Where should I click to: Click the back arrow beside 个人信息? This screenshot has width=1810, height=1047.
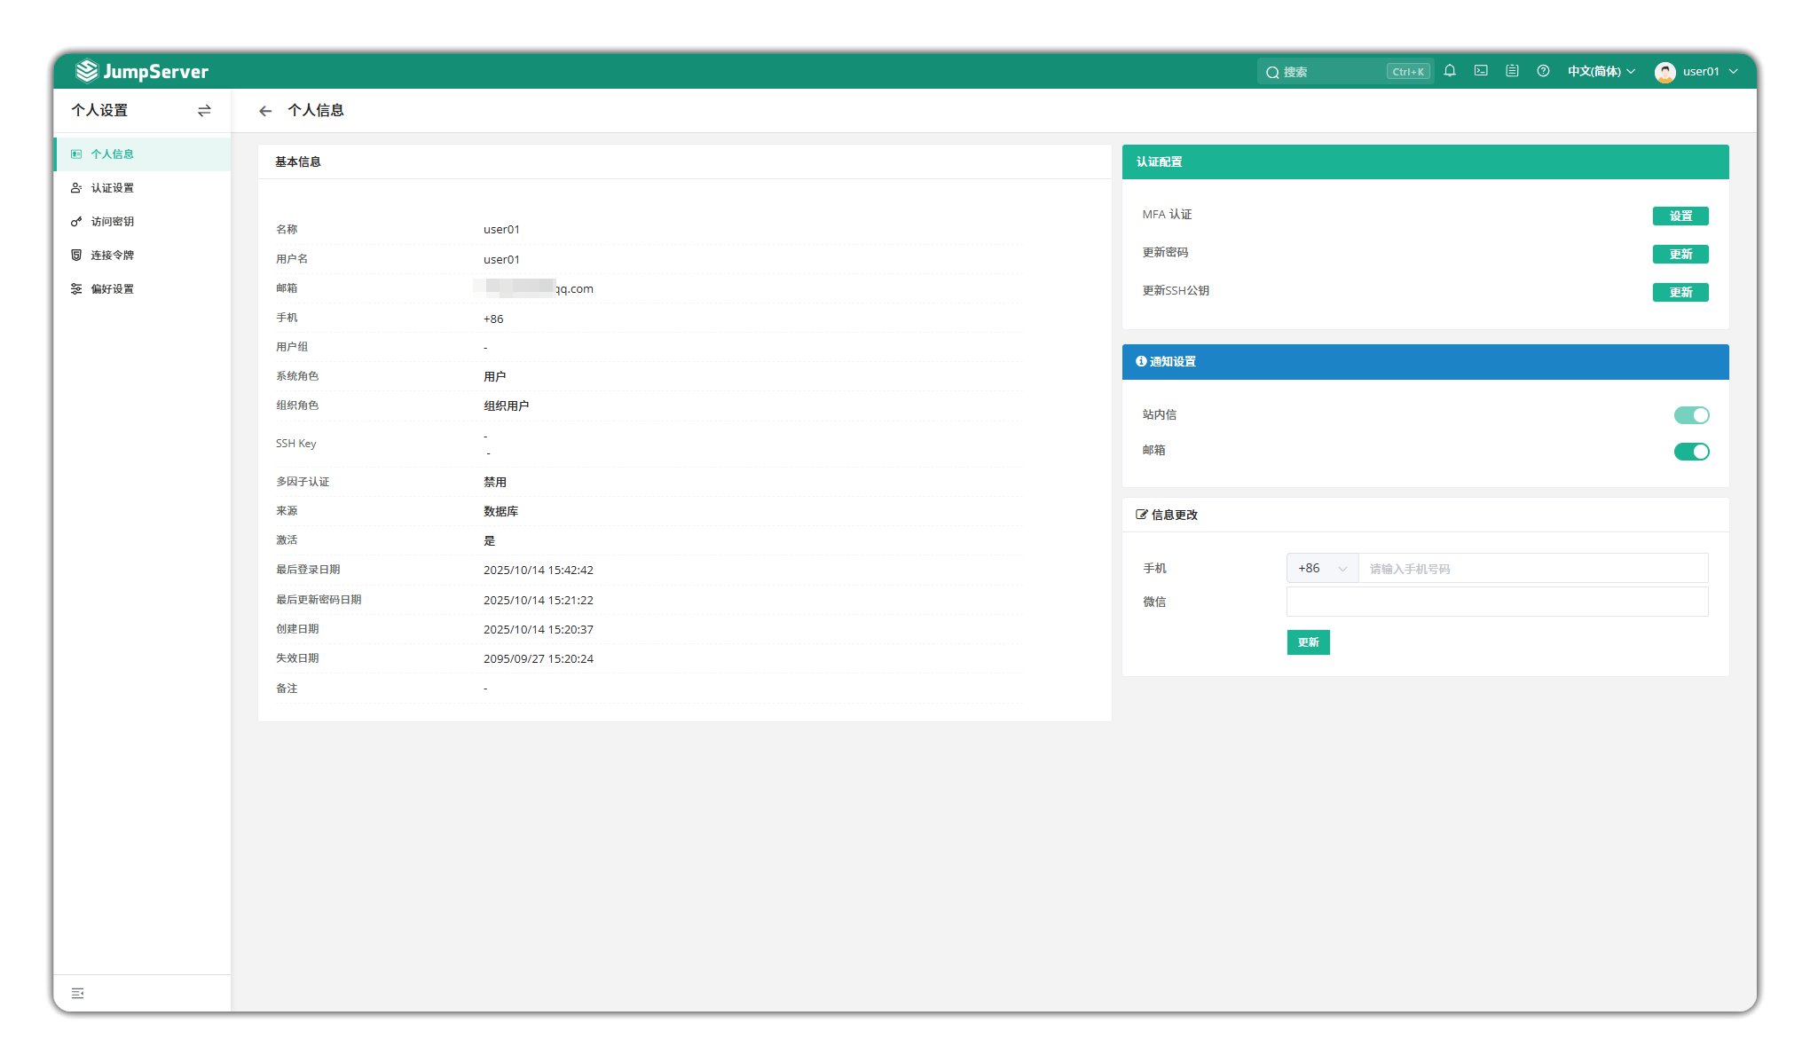[265, 111]
